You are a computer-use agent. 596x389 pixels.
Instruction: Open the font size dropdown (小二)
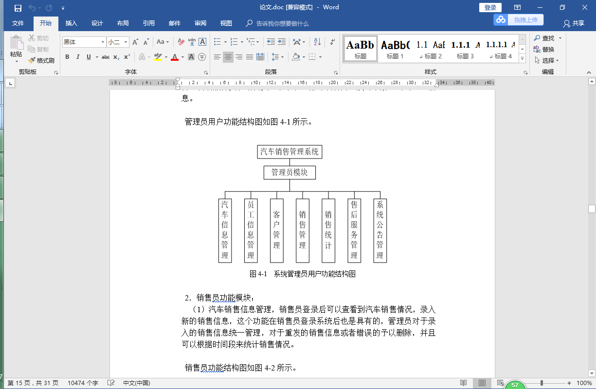pos(126,42)
